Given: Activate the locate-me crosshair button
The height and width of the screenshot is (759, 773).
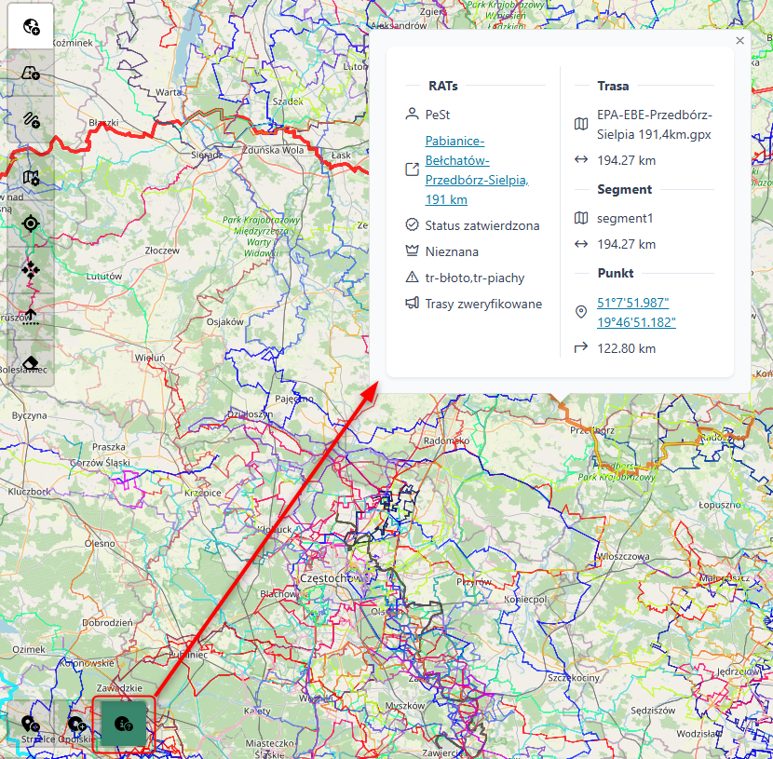Looking at the screenshot, I should [x=31, y=223].
